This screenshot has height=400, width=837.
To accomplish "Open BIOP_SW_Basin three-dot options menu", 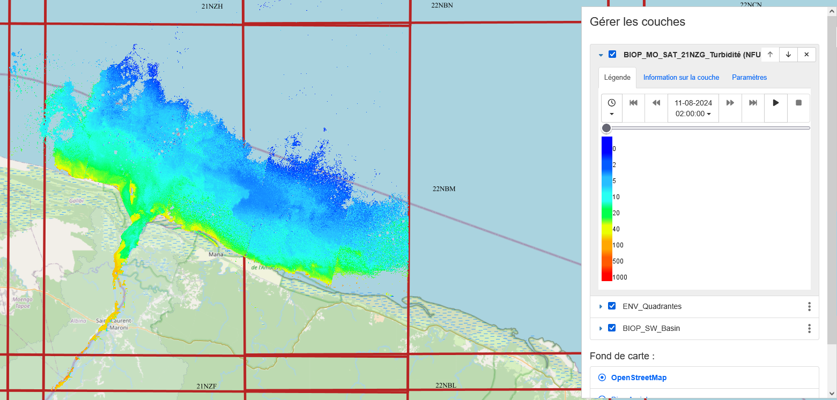I will point(809,328).
